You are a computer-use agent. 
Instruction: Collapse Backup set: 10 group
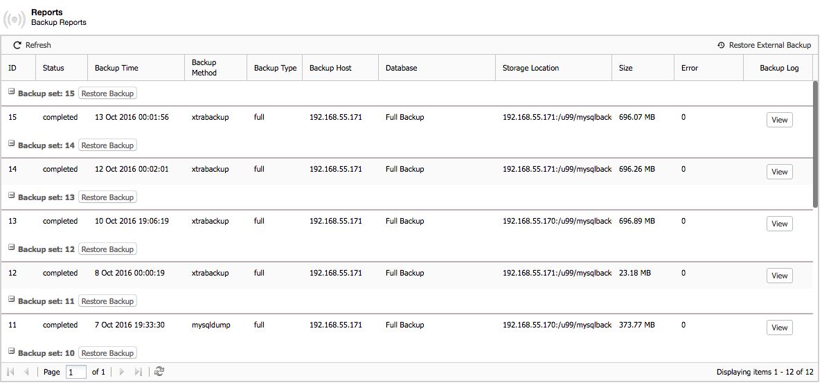[x=12, y=350]
